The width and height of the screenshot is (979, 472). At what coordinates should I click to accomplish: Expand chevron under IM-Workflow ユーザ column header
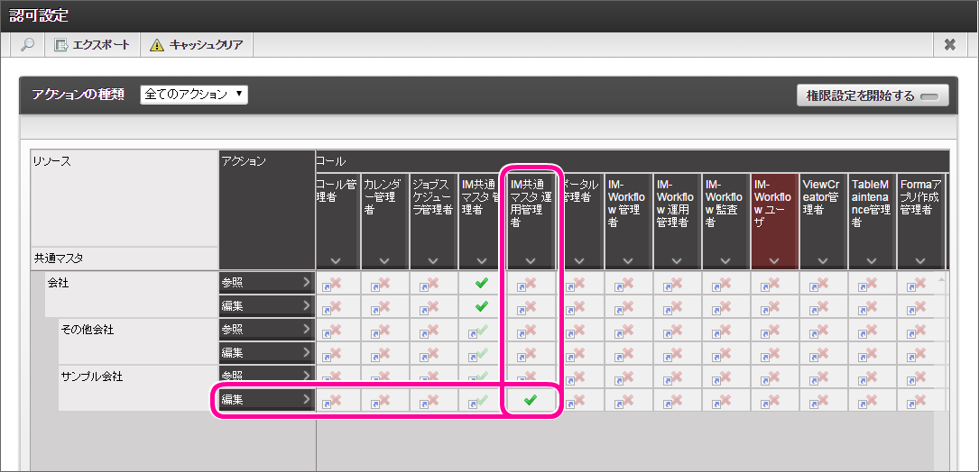[x=774, y=260]
